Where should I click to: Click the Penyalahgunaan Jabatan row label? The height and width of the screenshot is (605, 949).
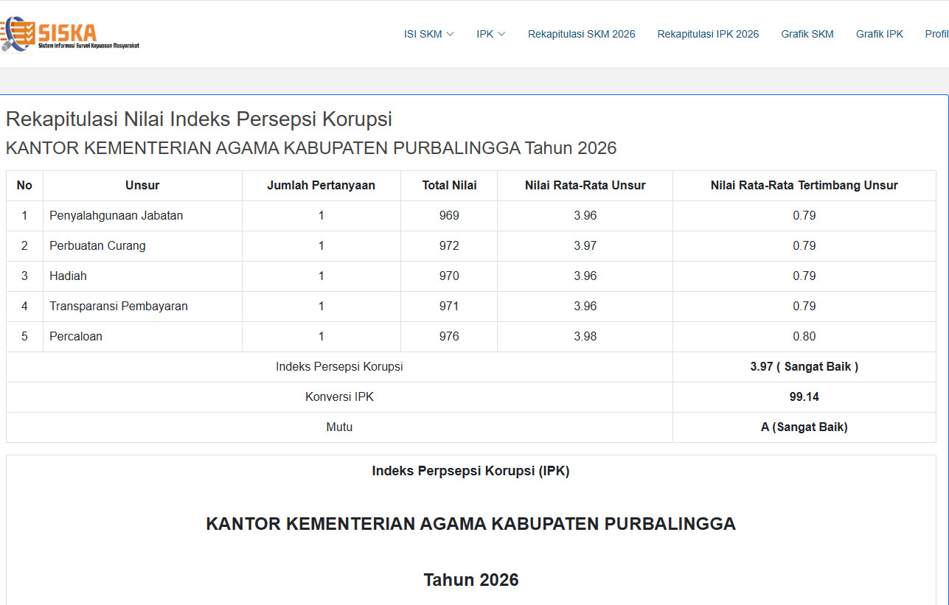pos(117,216)
